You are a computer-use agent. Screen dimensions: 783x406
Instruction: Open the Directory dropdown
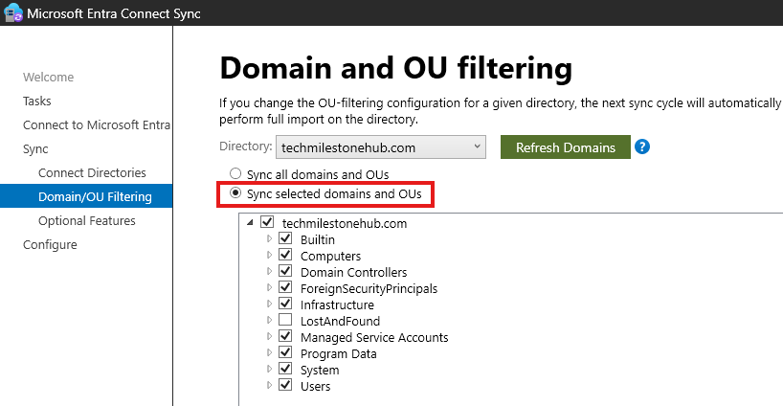[x=381, y=147]
